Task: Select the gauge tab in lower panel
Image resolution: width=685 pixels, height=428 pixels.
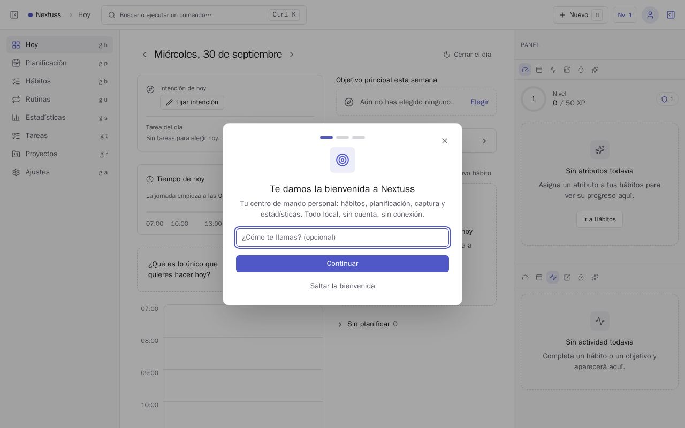Action: click(x=525, y=277)
